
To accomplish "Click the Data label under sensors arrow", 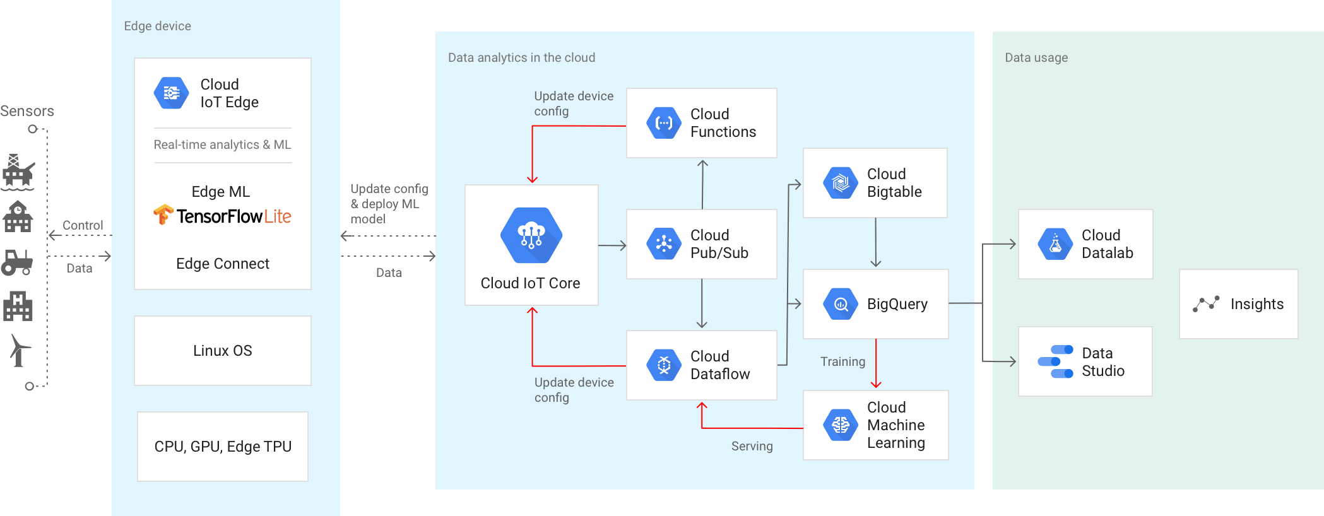I will [80, 268].
